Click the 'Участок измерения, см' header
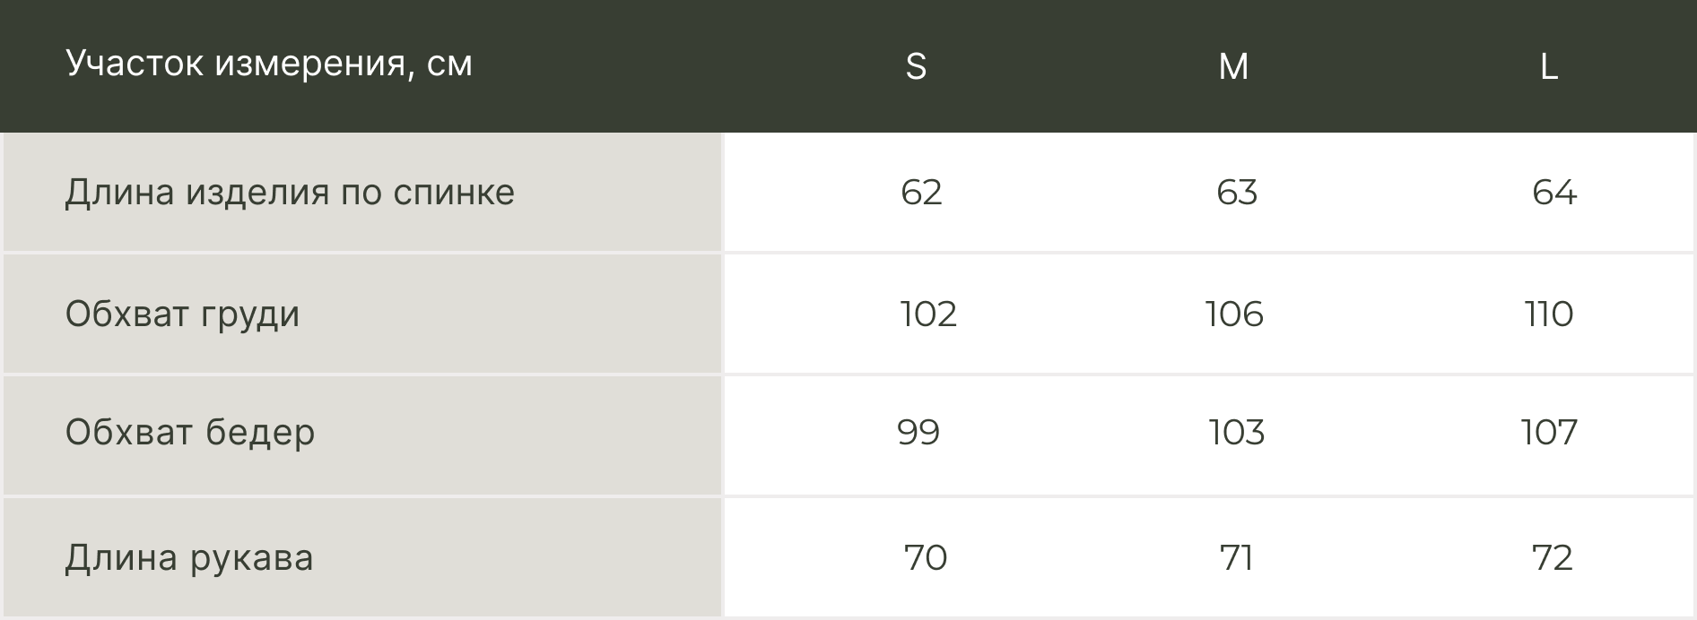 click(269, 65)
